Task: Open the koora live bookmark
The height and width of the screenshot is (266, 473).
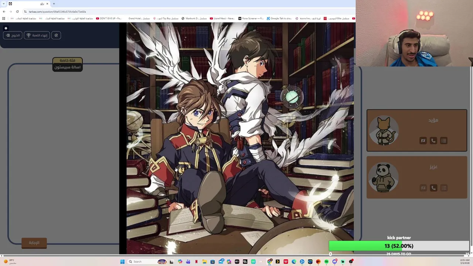Action: click(x=308, y=18)
